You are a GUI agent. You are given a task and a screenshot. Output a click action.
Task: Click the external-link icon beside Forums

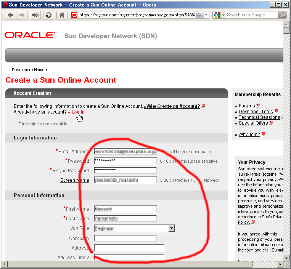(258, 106)
